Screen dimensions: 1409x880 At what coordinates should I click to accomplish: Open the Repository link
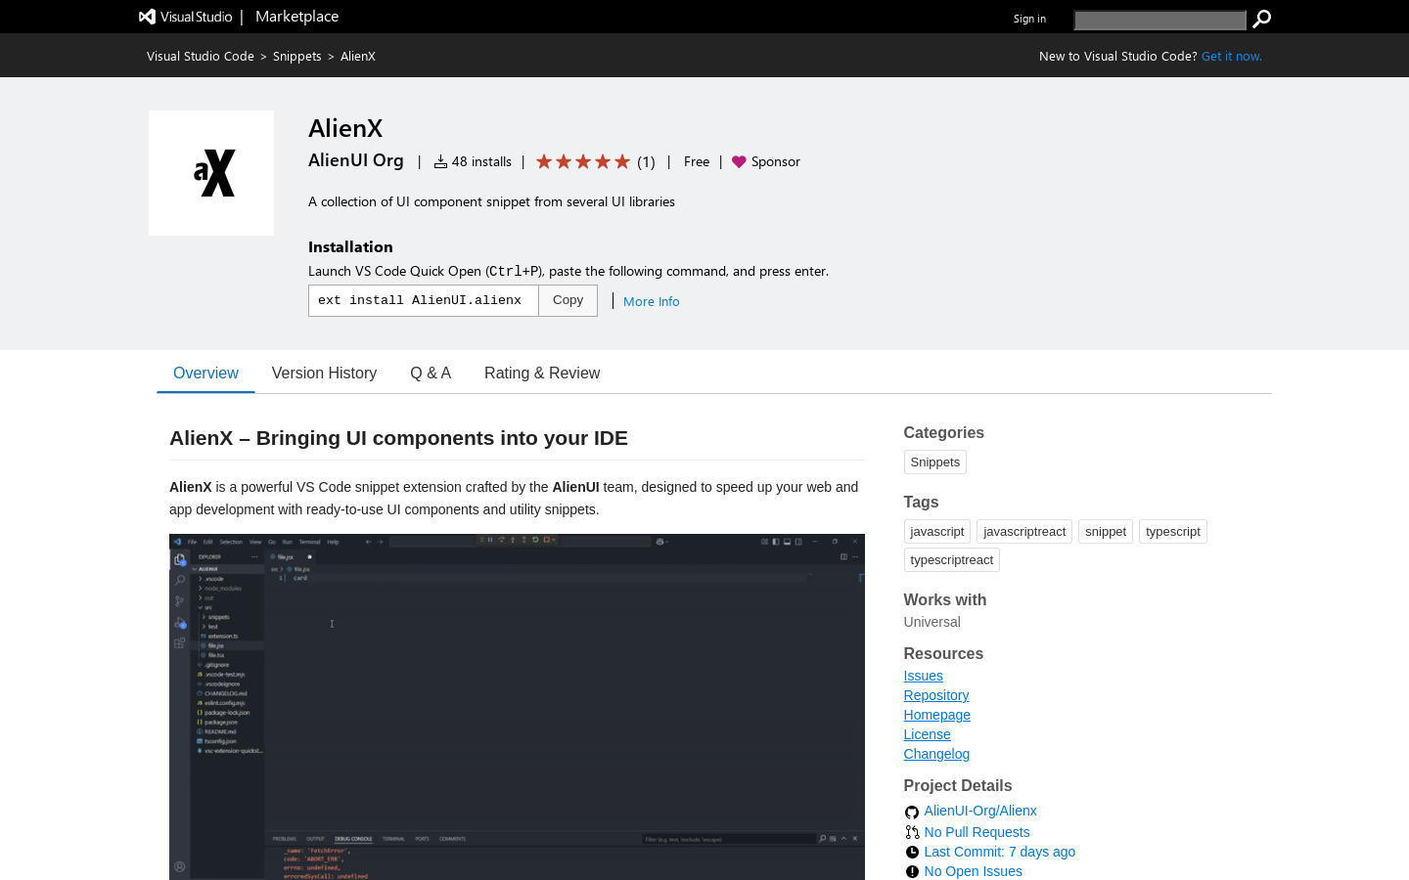click(936, 695)
